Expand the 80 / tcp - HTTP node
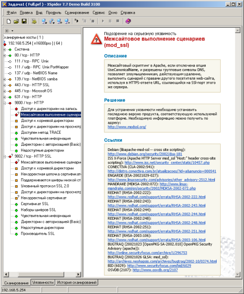The height and width of the screenshot is (294, 244). coord(4,55)
